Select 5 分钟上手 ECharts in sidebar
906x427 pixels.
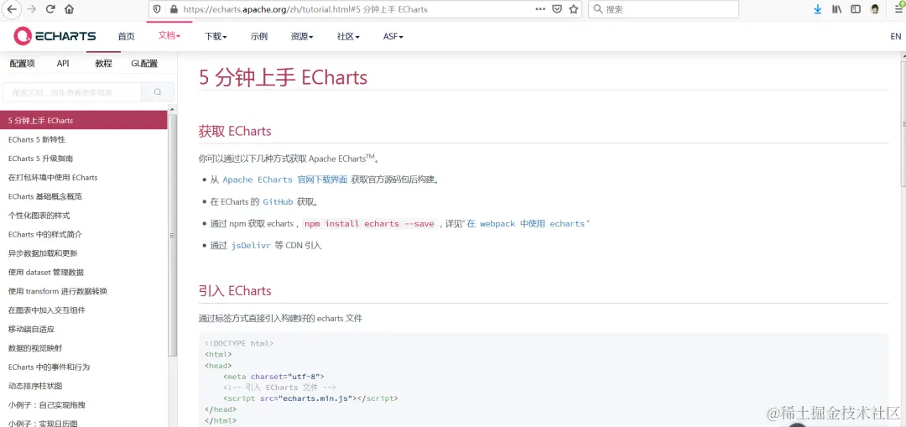[x=84, y=120]
